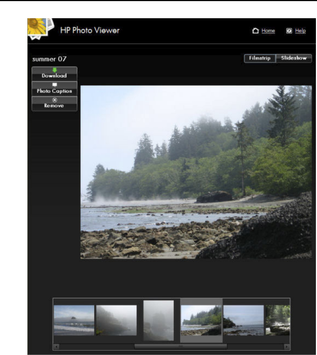Screen dimensions: 317x355
Task: Click the Remove X circle icon
Action: pos(55,100)
